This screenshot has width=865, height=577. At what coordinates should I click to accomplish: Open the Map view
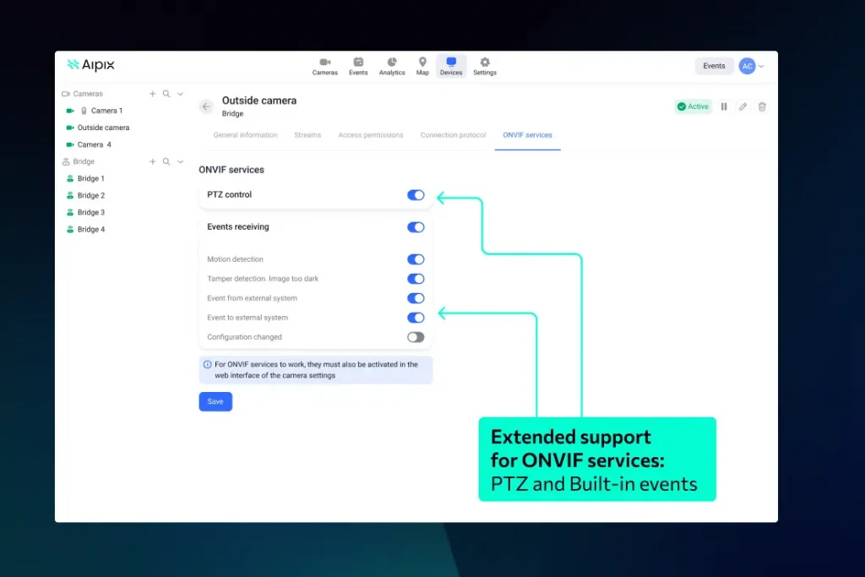pos(422,66)
